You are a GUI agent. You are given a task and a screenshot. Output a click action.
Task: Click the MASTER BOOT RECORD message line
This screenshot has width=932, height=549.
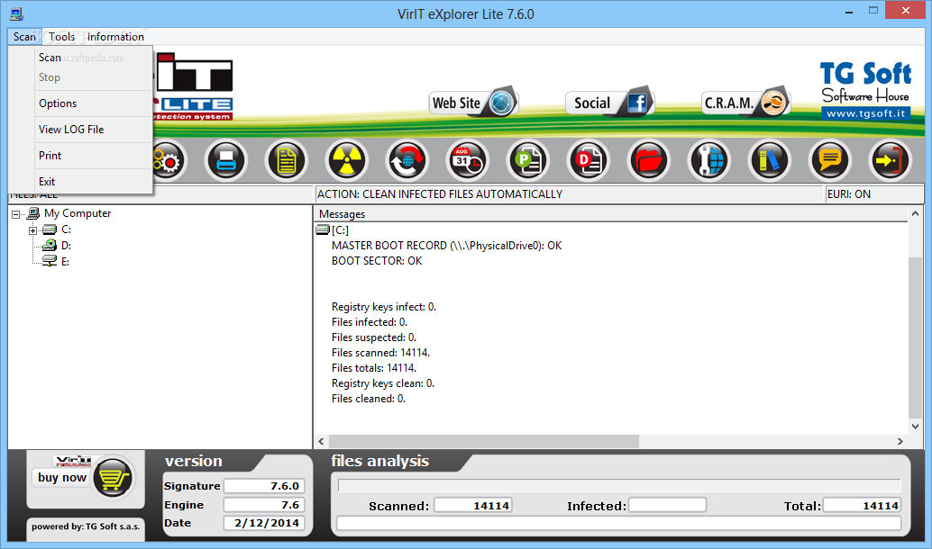point(446,246)
